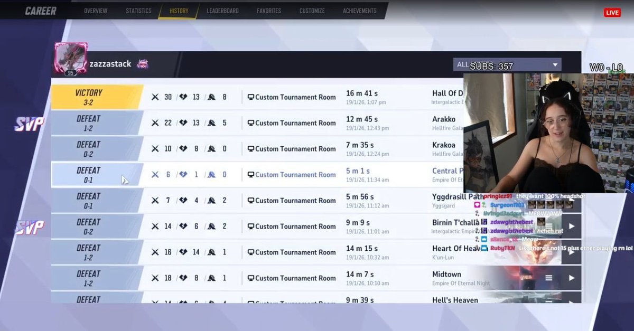Click the Hell's Heaven map name
Image resolution: width=634 pixels, height=331 pixels.
[455, 300]
